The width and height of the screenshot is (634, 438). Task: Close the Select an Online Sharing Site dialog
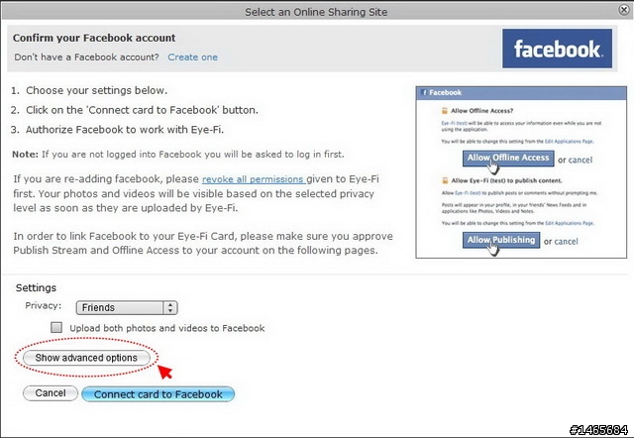pos(624,10)
